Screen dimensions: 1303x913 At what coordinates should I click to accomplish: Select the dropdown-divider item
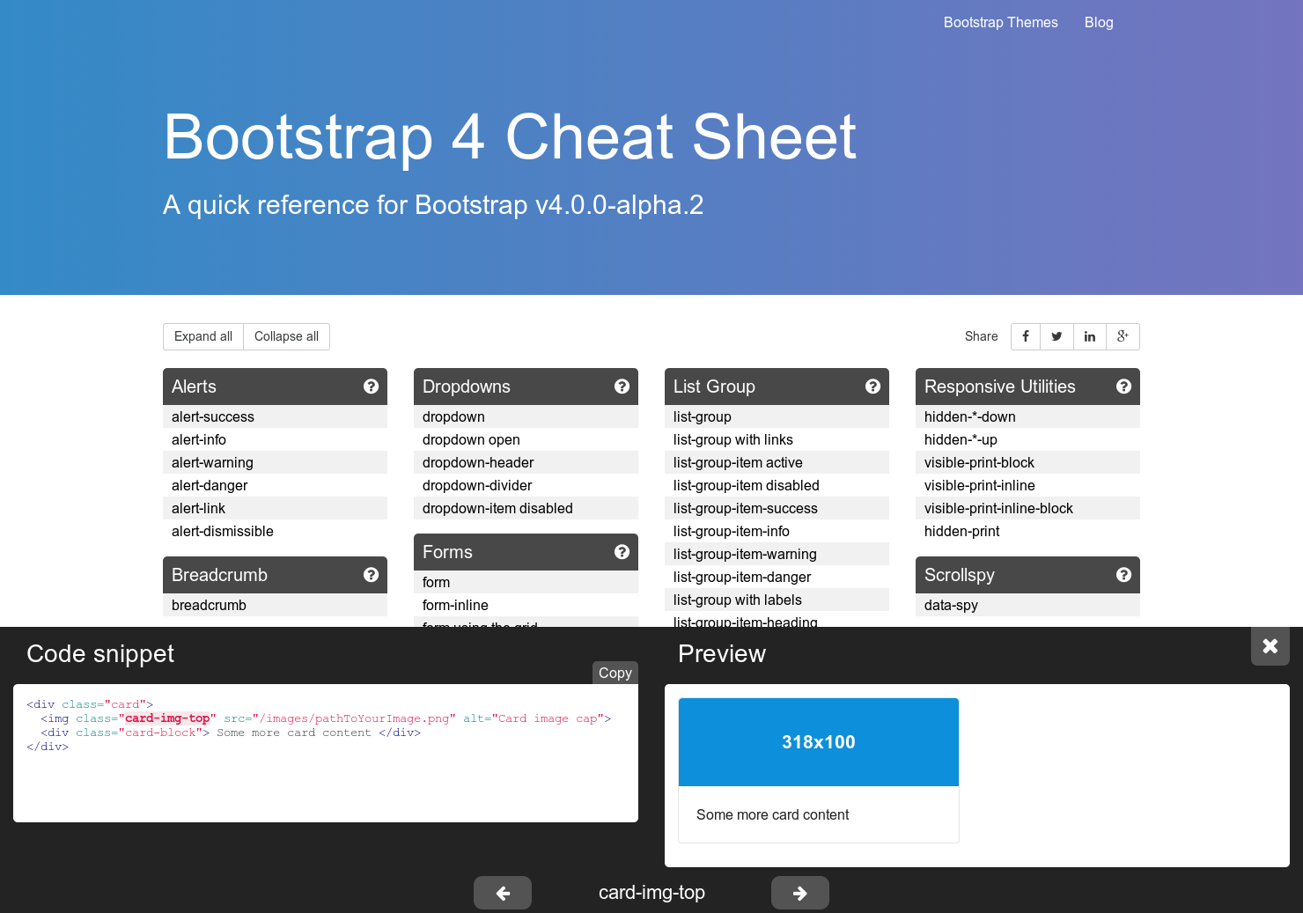[526, 485]
